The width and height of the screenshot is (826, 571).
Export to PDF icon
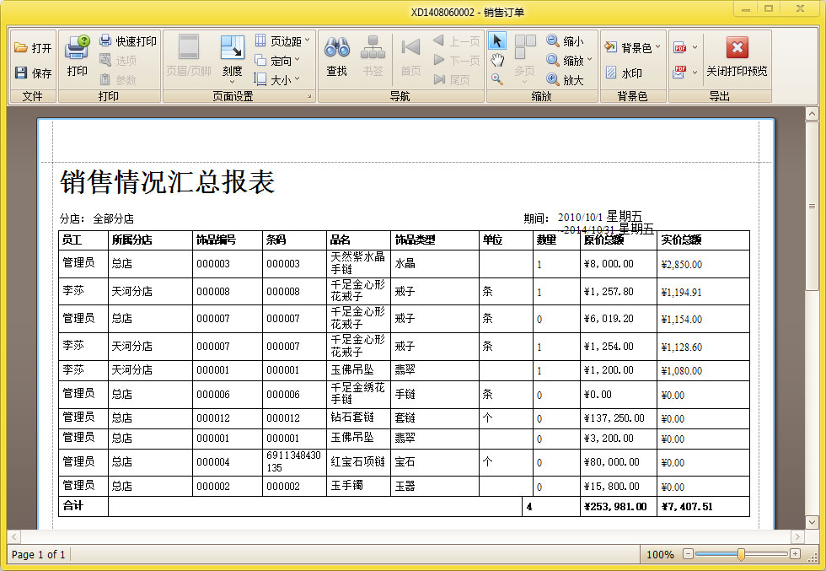[680, 47]
